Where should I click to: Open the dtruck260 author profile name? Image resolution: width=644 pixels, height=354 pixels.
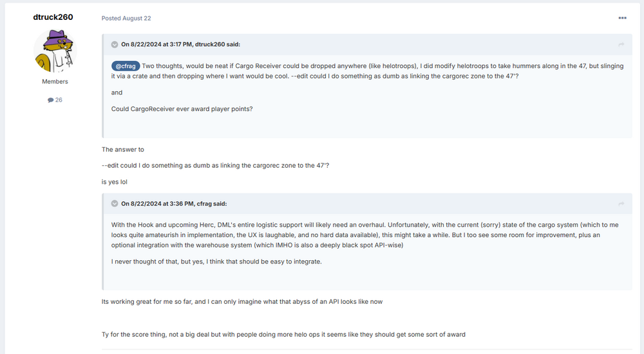click(x=53, y=17)
